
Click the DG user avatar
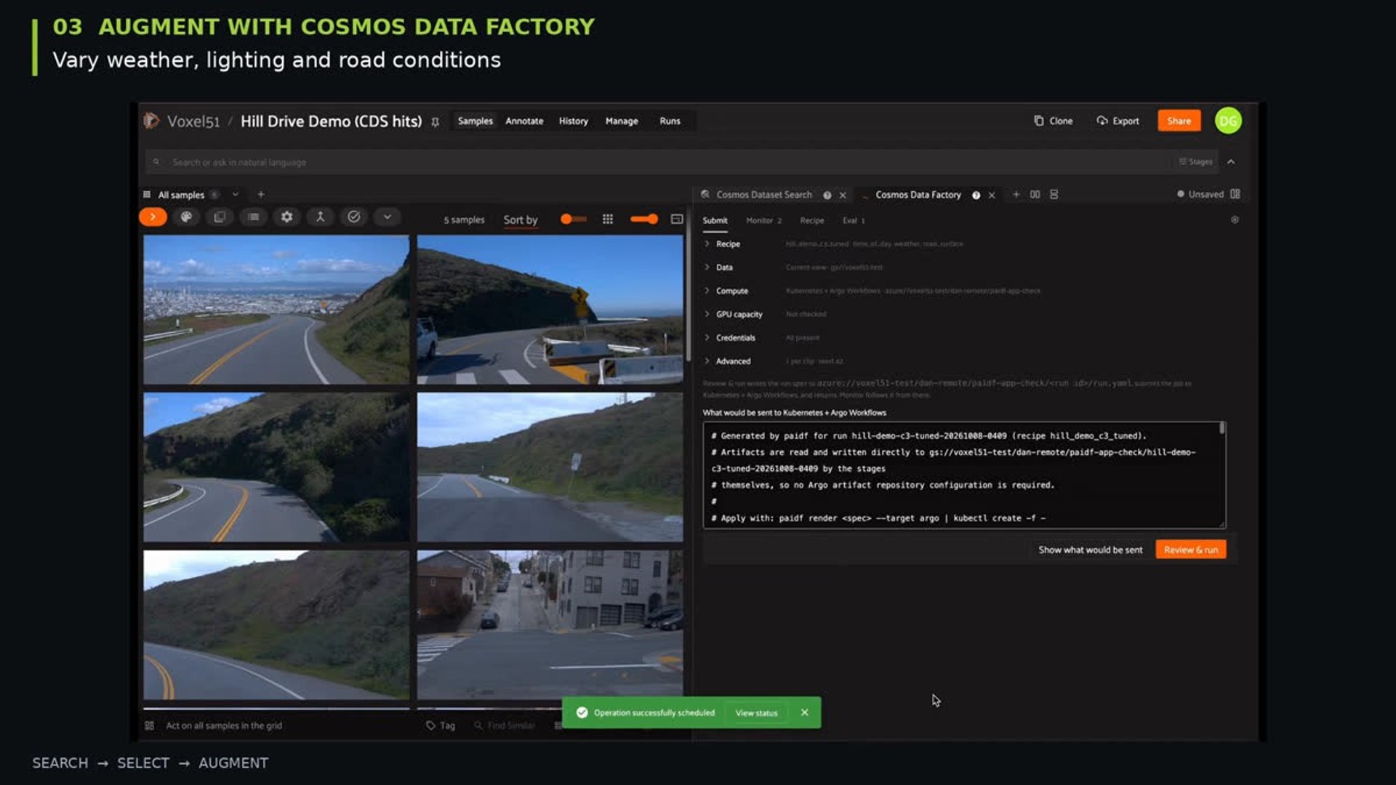pos(1228,121)
